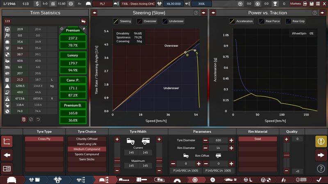Switch Steering graph to next chart
This screenshot has width=328, height=184.
[x=203, y=13]
